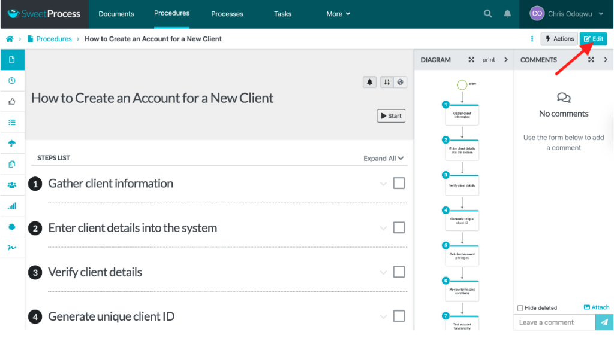Open the Processes nav tab
Viewport: 614px width, 338px height.
coord(227,14)
